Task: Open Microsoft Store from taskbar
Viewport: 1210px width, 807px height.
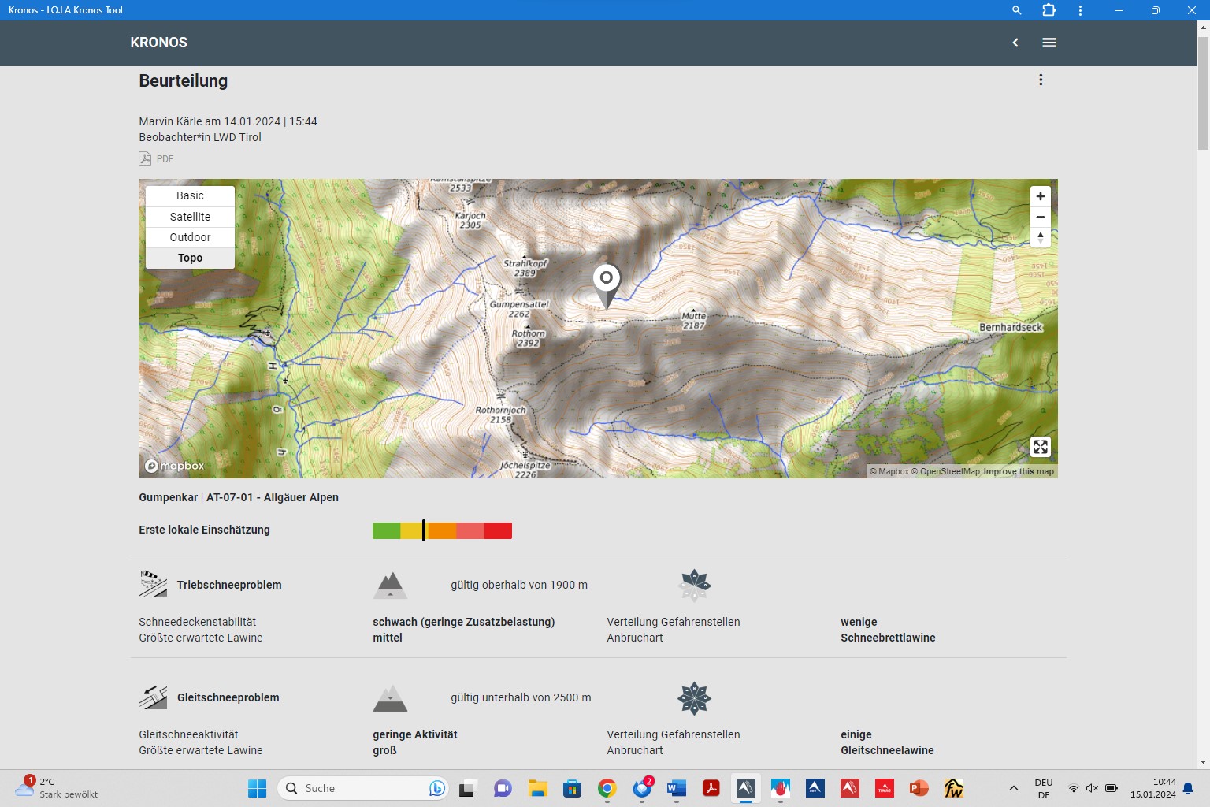Action: [572, 788]
